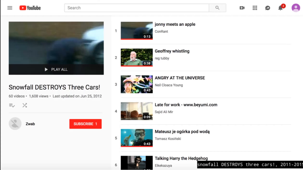Open the create video camera icon
Viewport: 303px width, 170px height.
pos(242,8)
